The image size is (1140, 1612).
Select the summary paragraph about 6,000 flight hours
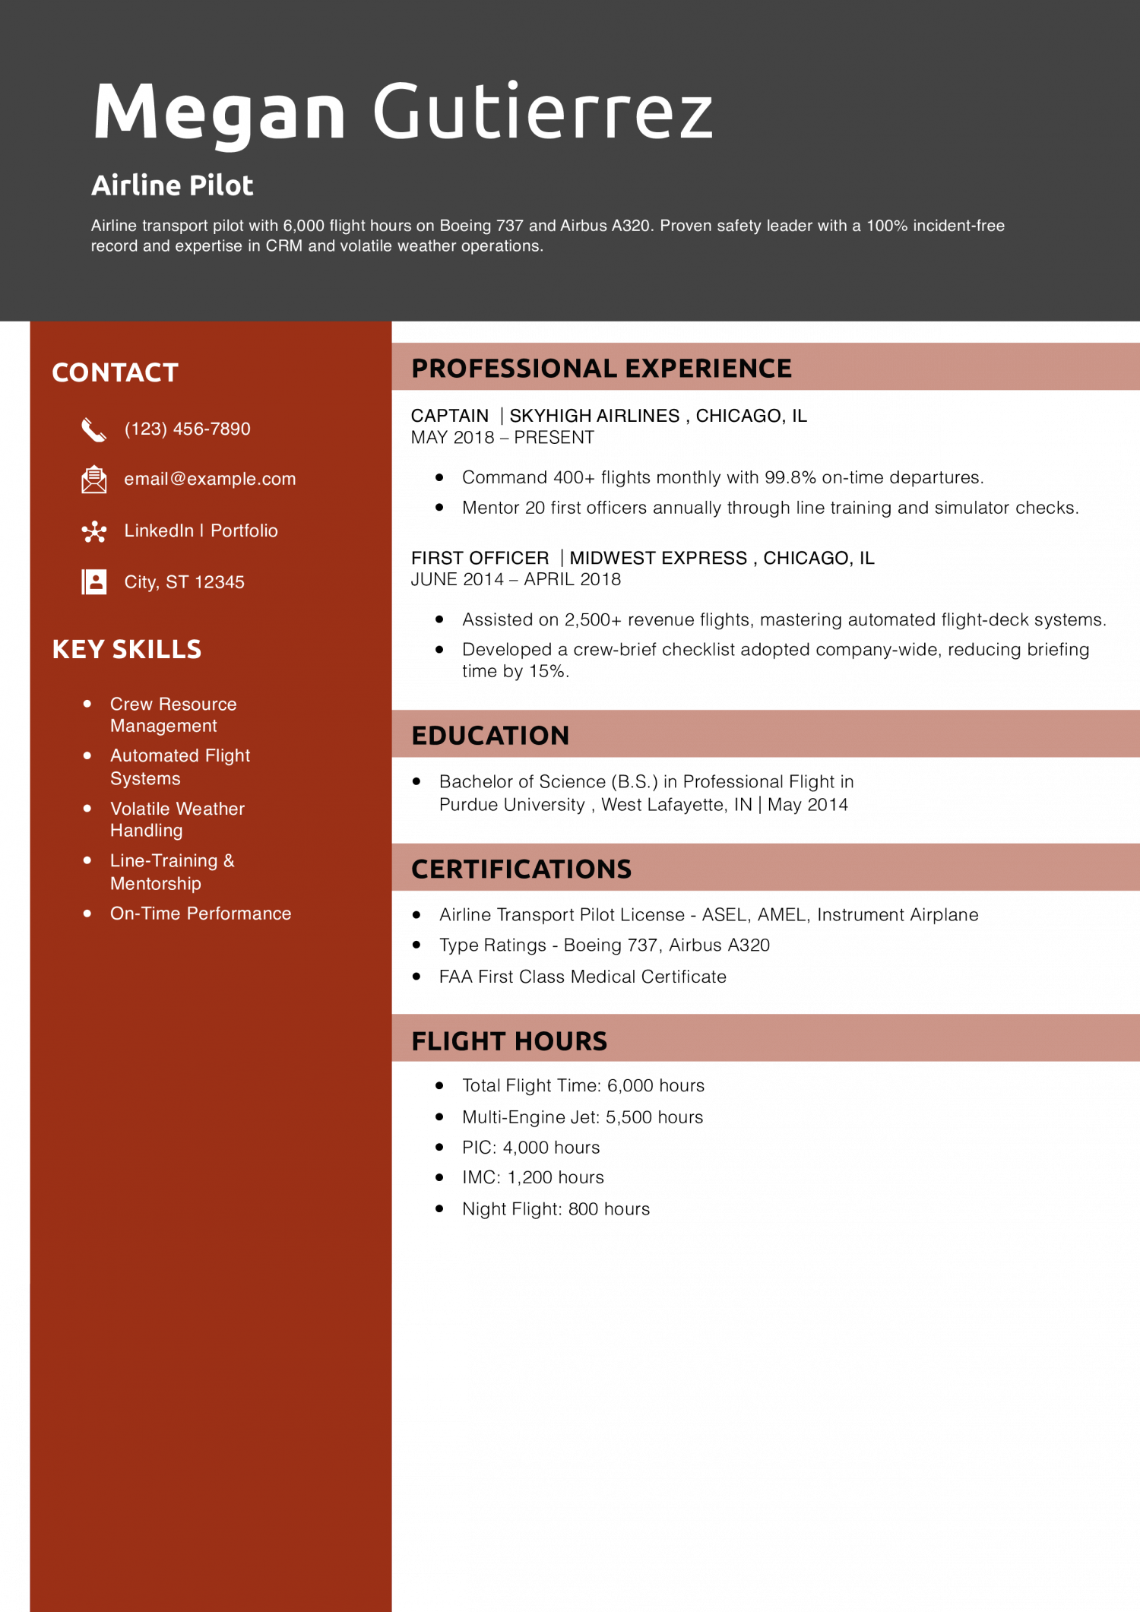click(x=548, y=236)
